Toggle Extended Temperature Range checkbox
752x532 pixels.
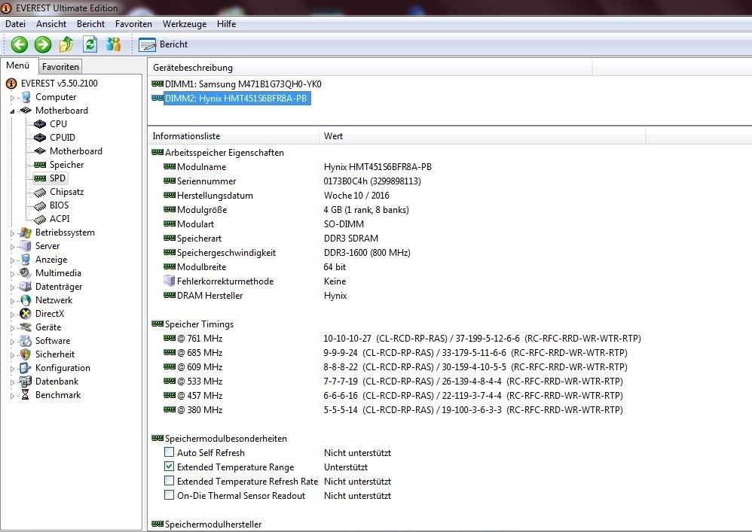(169, 467)
